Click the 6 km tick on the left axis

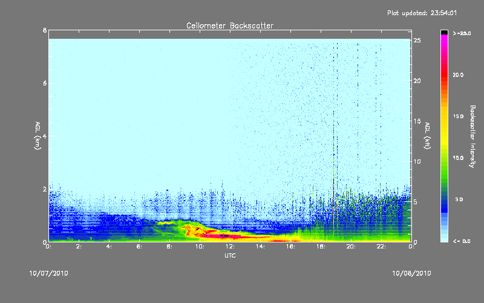(x=45, y=83)
